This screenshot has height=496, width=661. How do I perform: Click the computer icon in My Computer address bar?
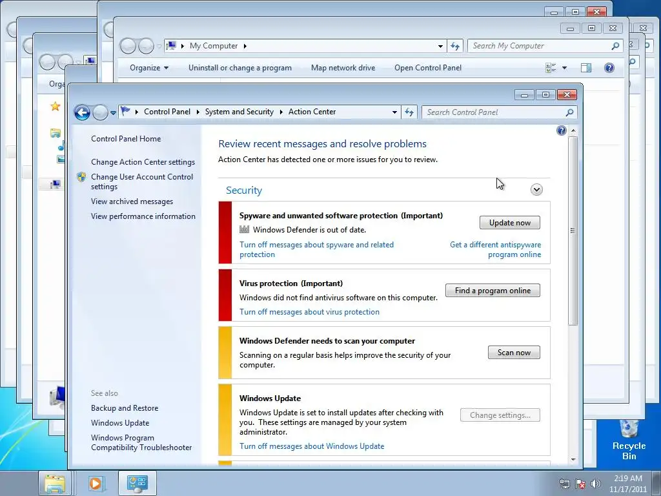171,45
